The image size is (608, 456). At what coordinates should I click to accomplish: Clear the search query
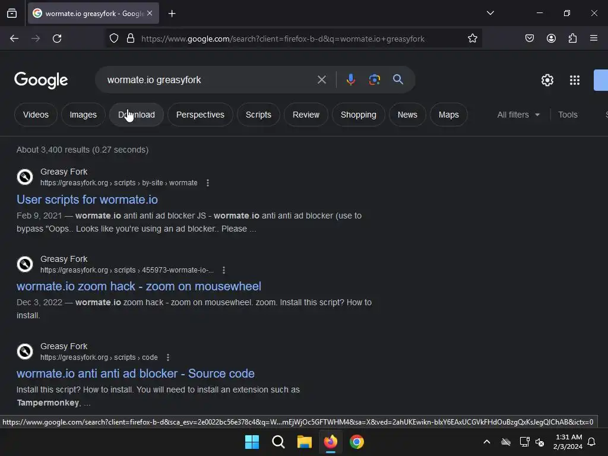point(321,80)
